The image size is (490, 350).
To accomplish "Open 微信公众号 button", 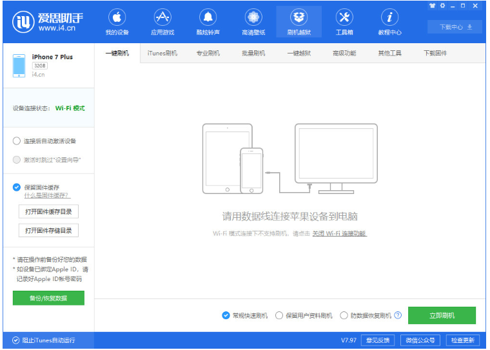I will 420,340.
